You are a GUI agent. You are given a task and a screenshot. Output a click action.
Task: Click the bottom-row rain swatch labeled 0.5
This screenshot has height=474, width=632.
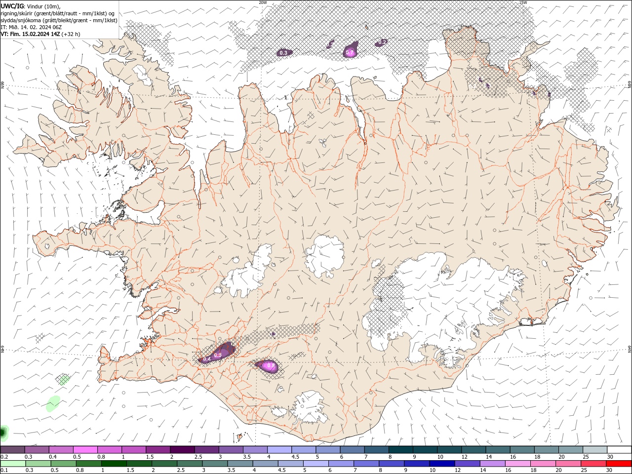(x=63, y=464)
